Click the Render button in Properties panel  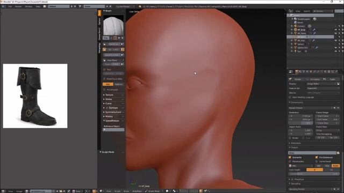click(297, 79)
